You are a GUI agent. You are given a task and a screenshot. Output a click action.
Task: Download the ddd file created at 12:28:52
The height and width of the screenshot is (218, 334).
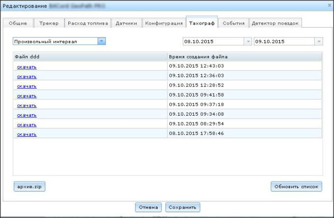[27, 86]
